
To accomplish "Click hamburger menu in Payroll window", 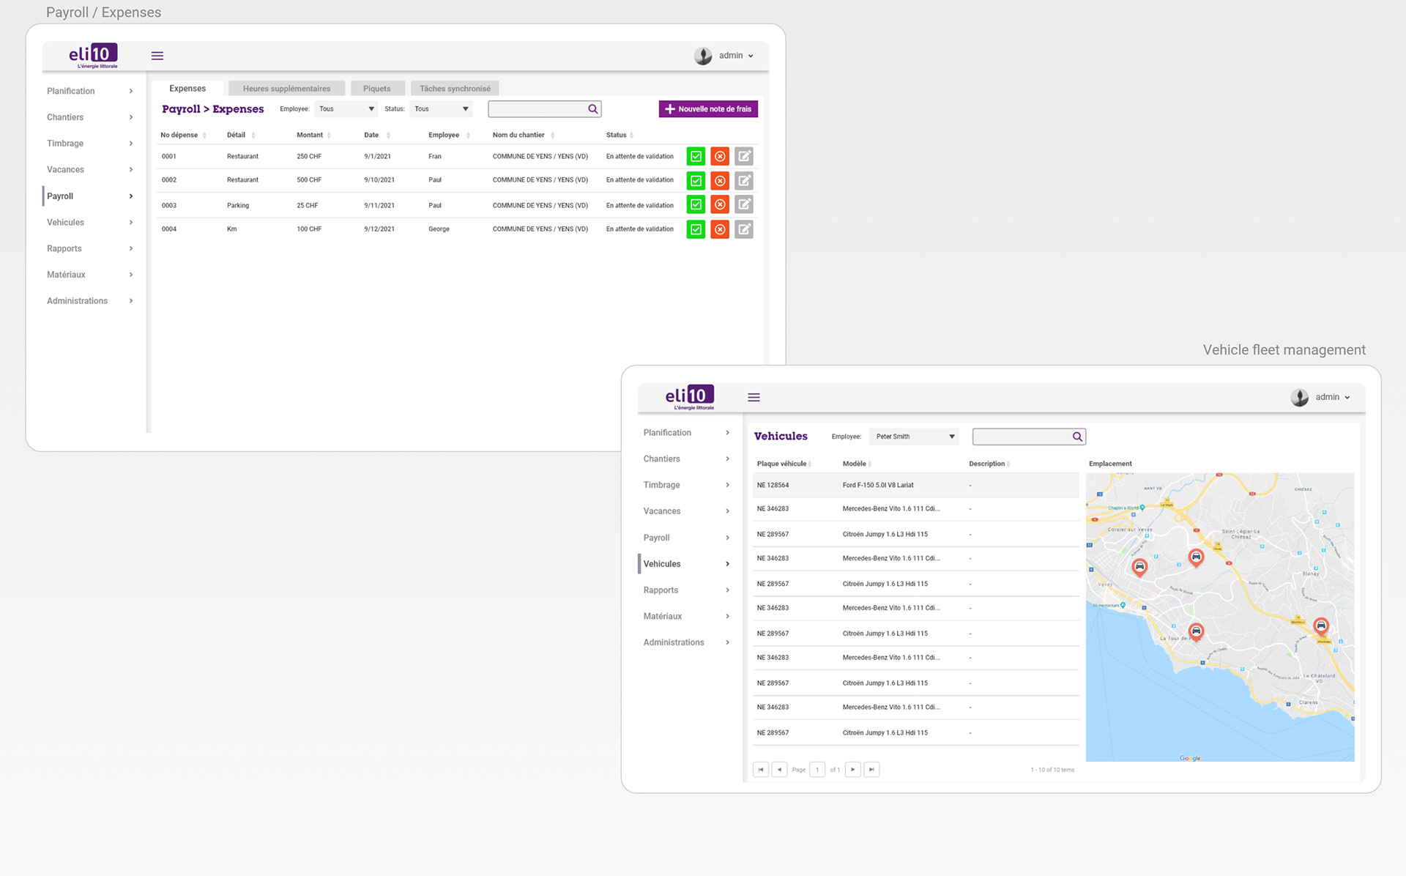I will pyautogui.click(x=157, y=56).
